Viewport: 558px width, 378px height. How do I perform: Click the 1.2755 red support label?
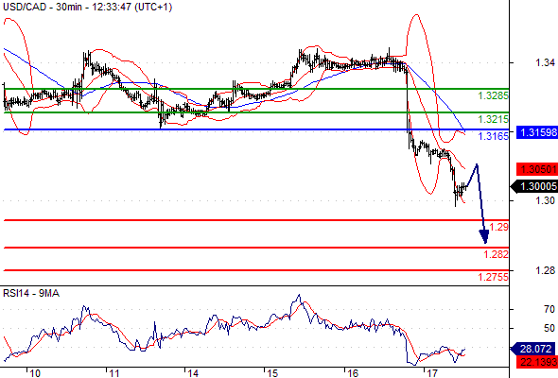493,277
